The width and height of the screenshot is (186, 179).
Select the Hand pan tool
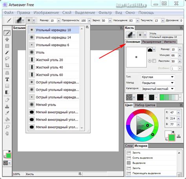click(7, 133)
